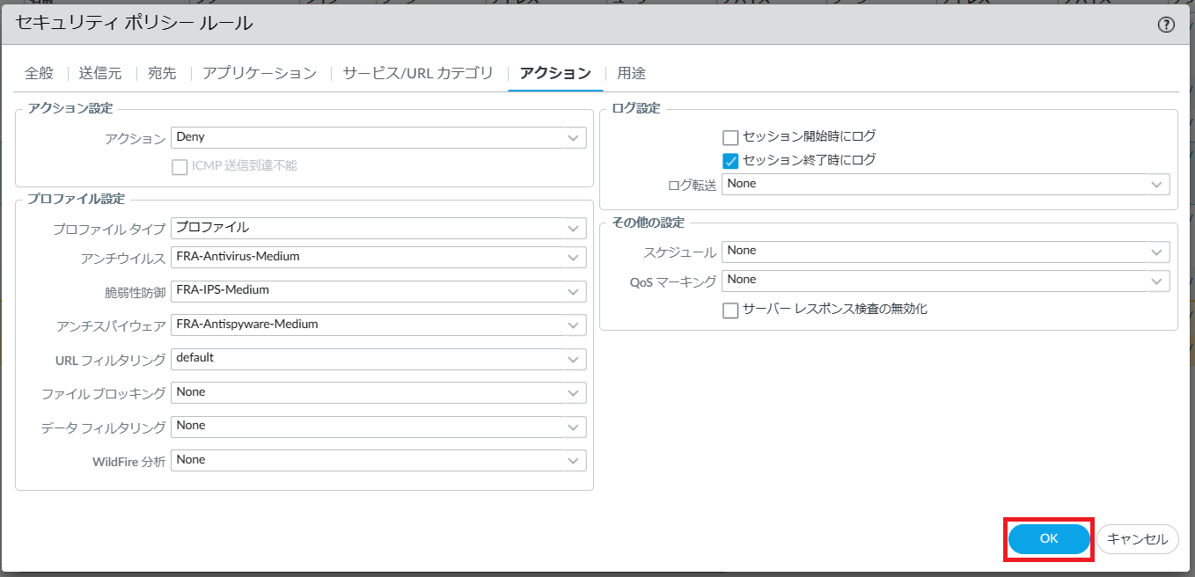Click the OK button
Screen dimensions: 1195x577
pyautogui.click(x=1049, y=539)
